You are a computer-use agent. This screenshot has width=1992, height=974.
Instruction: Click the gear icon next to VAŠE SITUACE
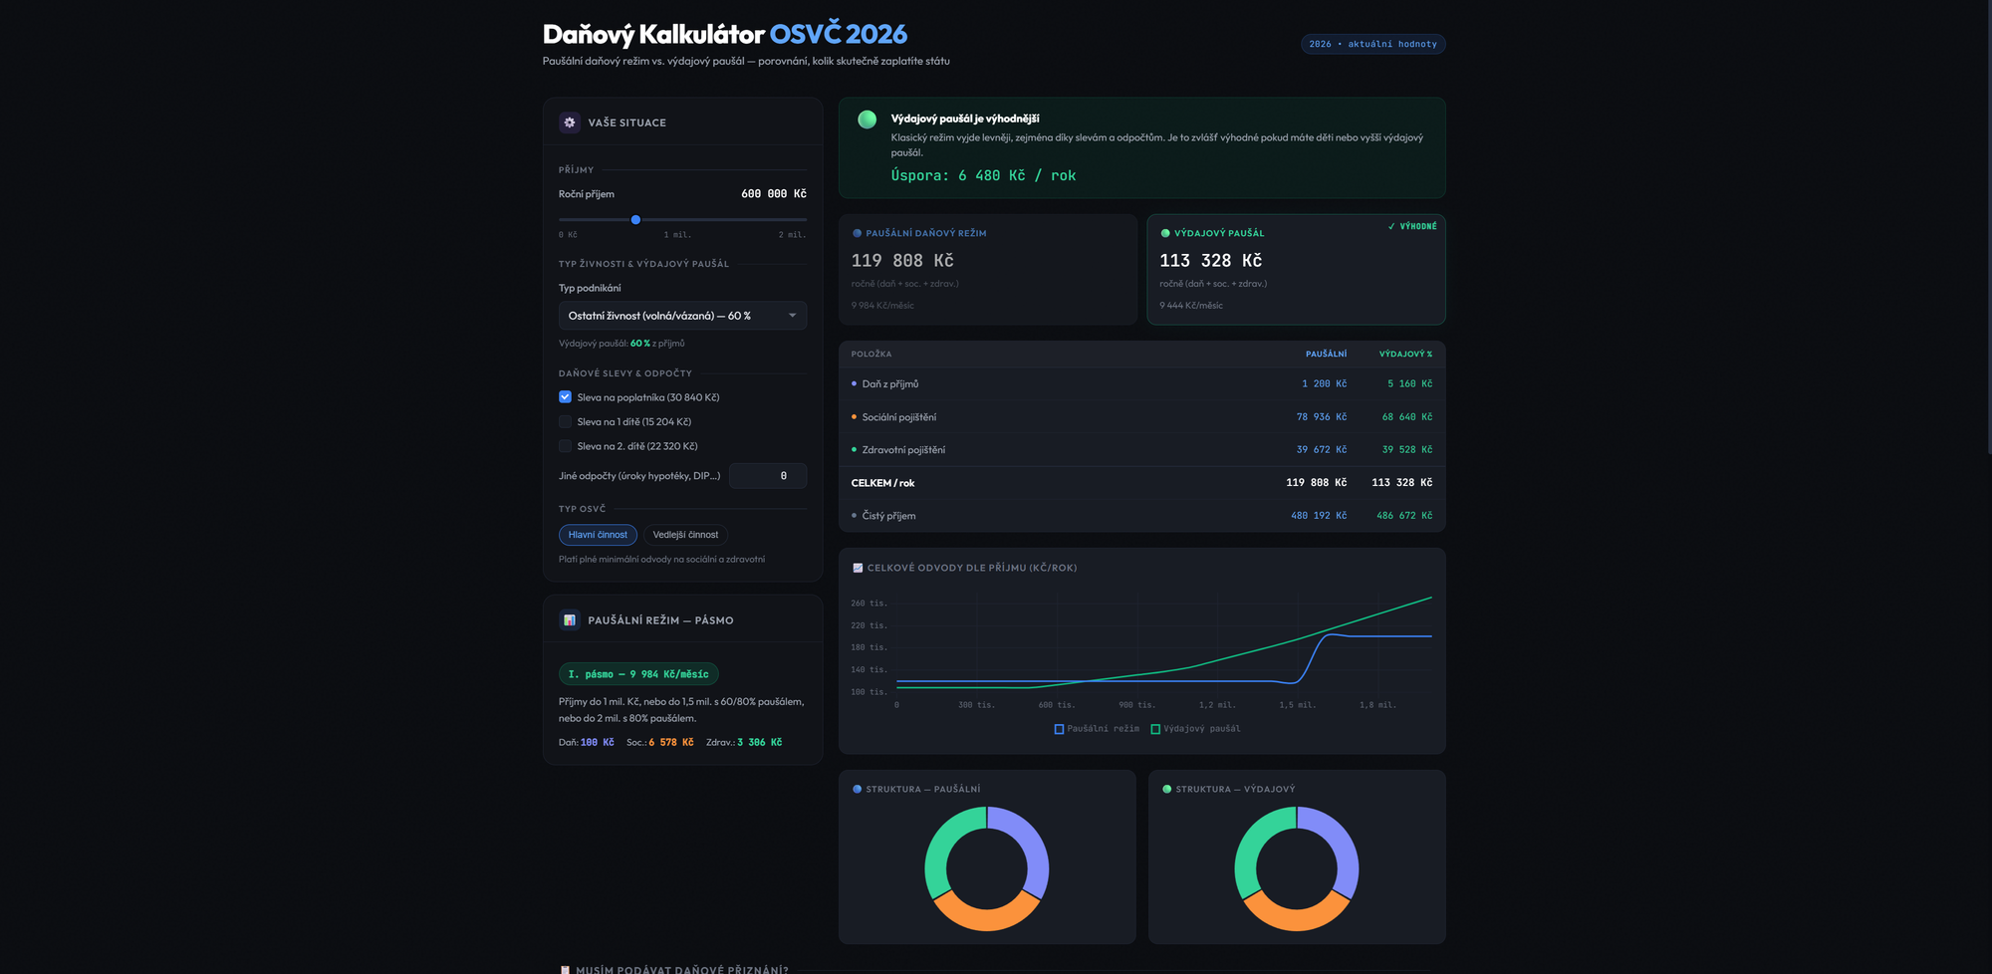tap(569, 122)
